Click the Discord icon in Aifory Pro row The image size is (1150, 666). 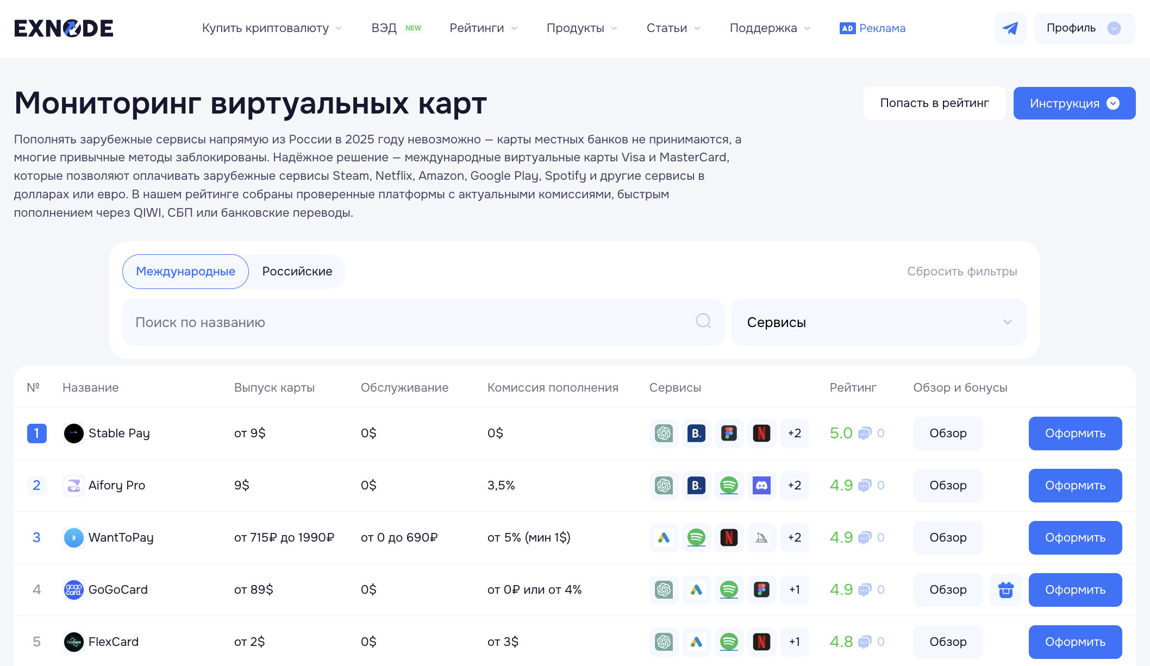click(x=761, y=485)
